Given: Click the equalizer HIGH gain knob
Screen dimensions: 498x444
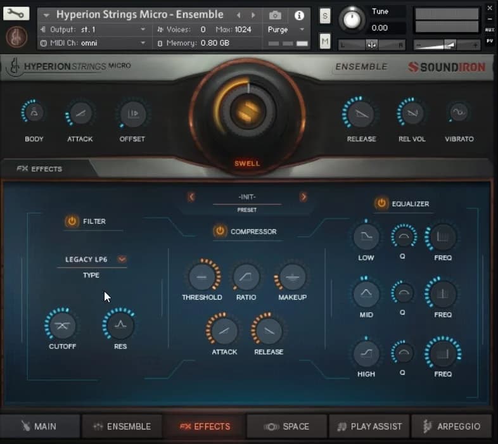Looking at the screenshot, I should coord(366,353).
